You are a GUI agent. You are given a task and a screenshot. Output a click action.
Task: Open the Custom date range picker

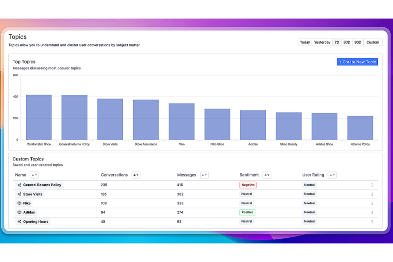click(373, 42)
